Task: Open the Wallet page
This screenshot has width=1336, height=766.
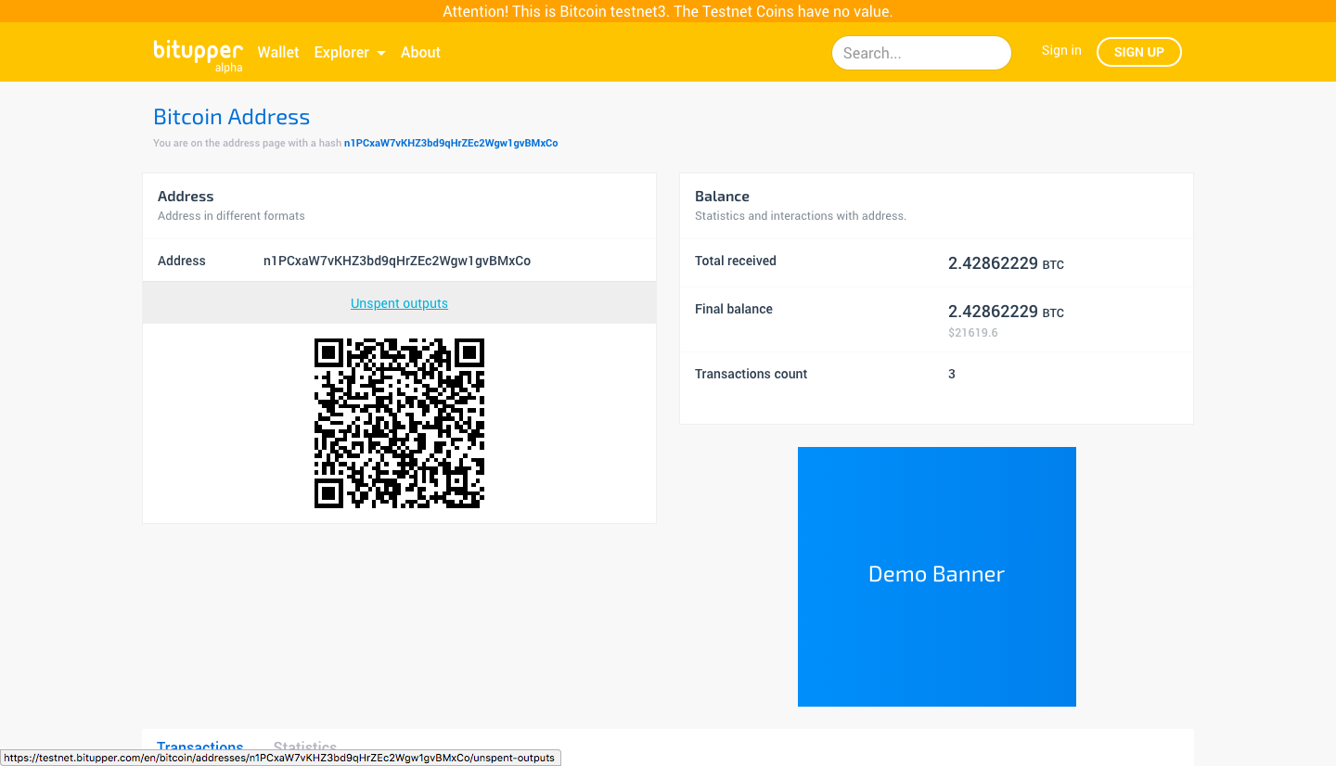Action: [278, 52]
